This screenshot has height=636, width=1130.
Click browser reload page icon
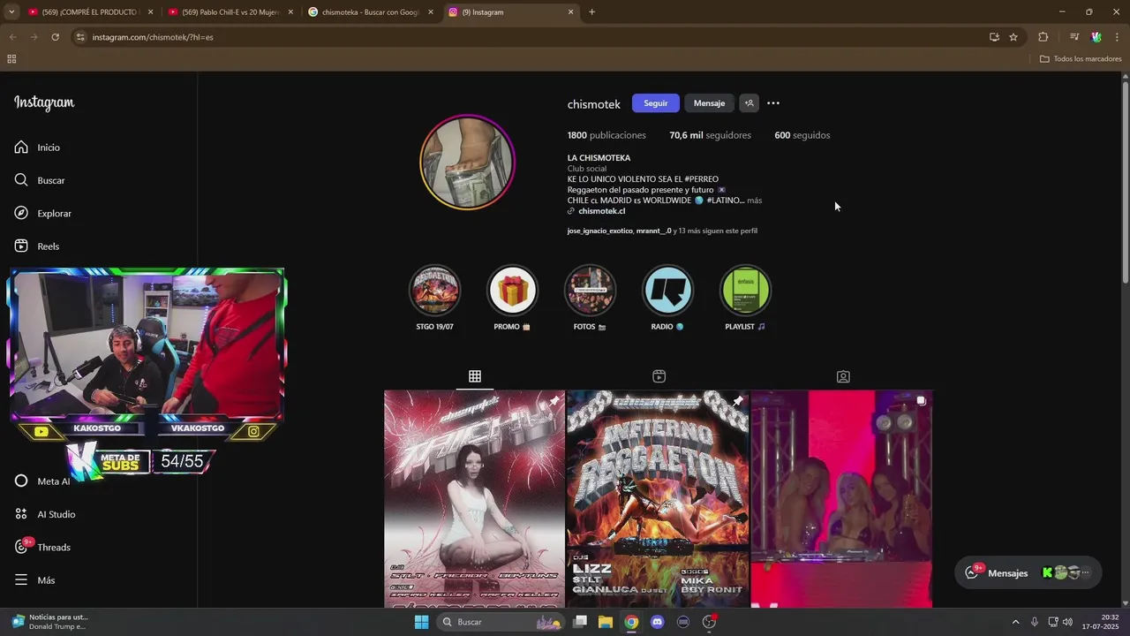point(55,37)
